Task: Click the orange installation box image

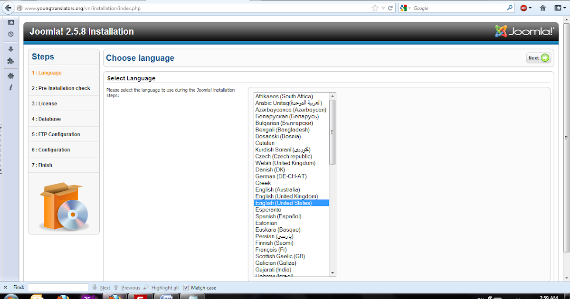Action: point(64,207)
